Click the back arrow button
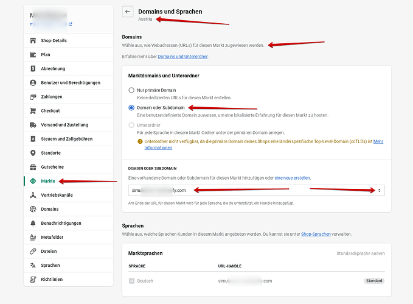 [x=128, y=12]
